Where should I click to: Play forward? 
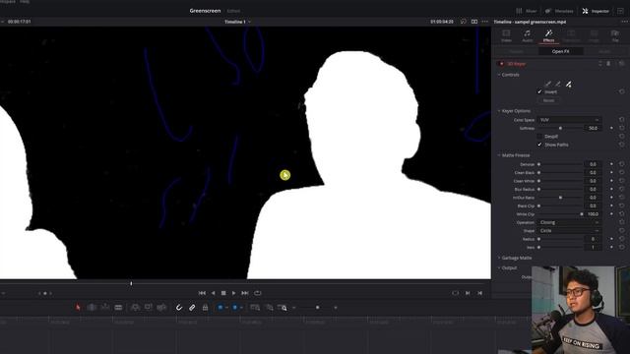coord(234,293)
